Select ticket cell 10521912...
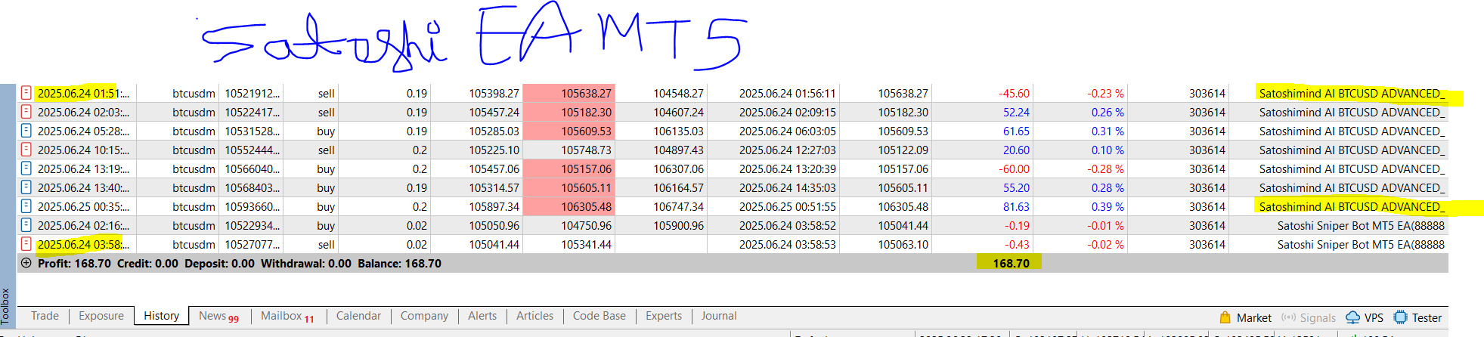Screen dimensions: 1484x337 click(x=252, y=94)
